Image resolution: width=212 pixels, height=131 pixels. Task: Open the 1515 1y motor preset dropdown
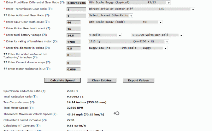point(129,41)
